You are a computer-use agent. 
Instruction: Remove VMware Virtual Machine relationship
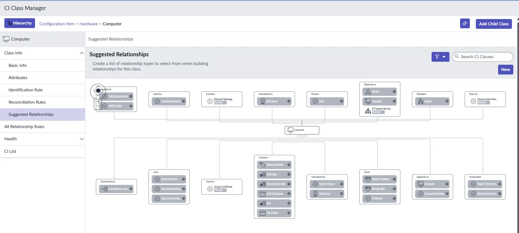(500, 194)
